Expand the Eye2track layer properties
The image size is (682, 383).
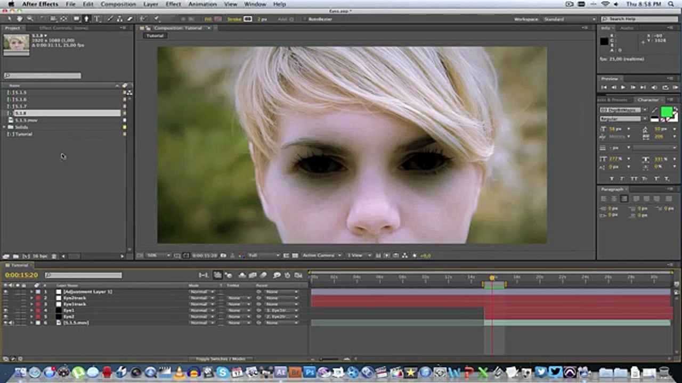31,298
